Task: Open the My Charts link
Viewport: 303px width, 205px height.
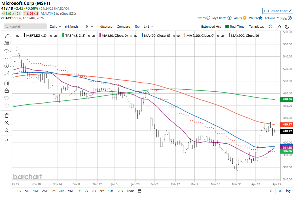Action: click(222, 18)
